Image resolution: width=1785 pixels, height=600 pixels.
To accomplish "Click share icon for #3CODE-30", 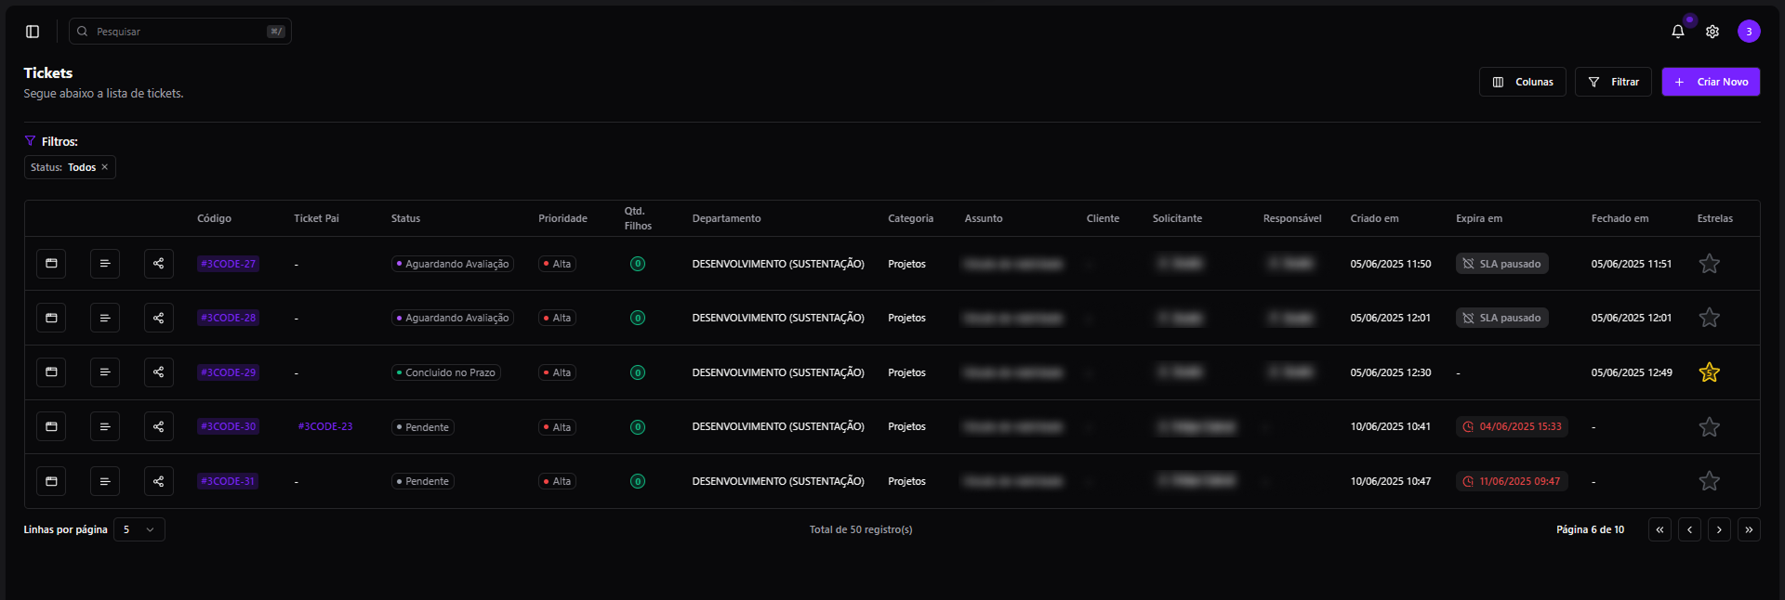I will pyautogui.click(x=159, y=426).
